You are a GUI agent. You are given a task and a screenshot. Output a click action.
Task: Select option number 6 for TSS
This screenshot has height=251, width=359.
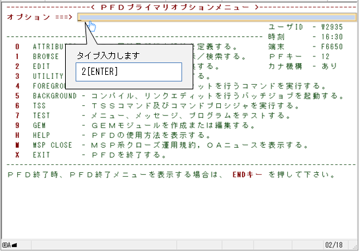coord(17,106)
